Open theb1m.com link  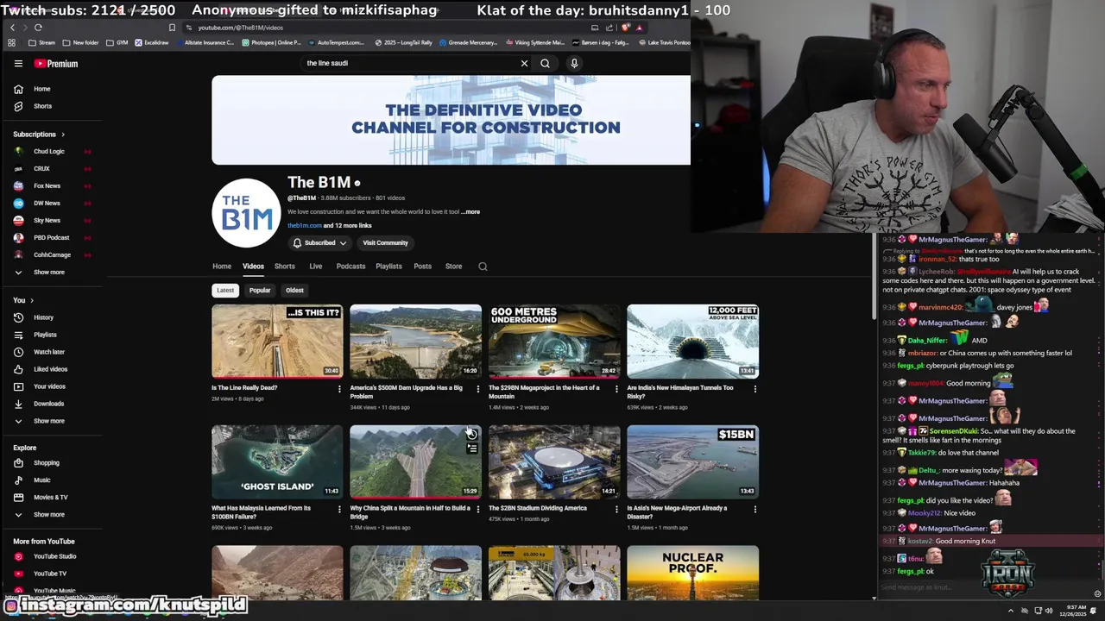coord(304,226)
